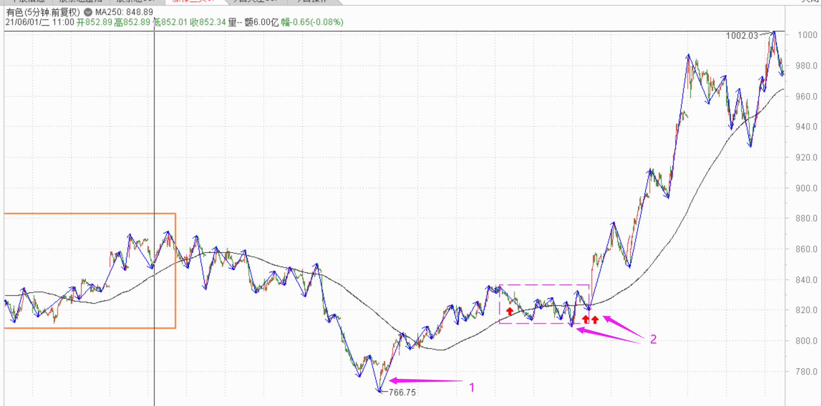Click the leftmost red up-arrow signal marker
Screen dimensions: 822x406
pyautogui.click(x=510, y=311)
